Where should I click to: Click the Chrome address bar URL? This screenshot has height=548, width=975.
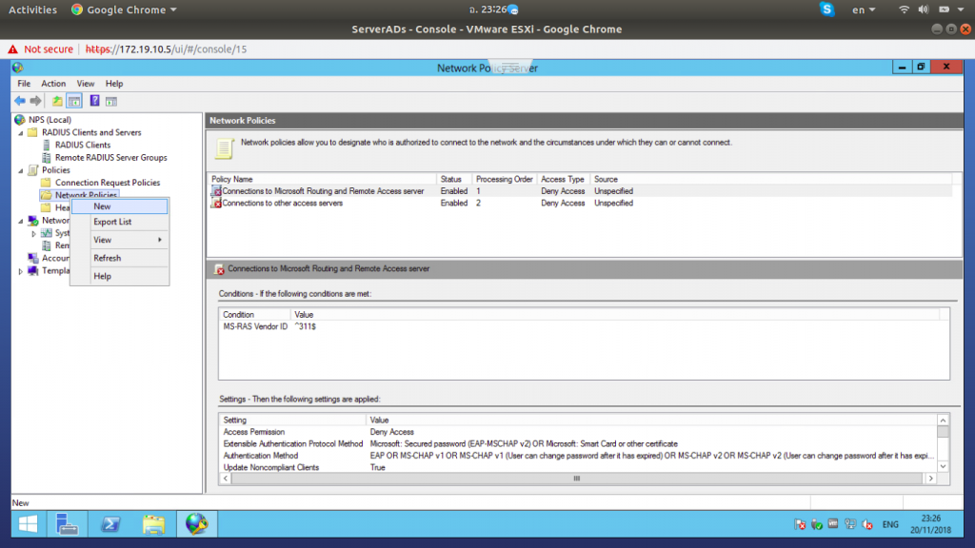(166, 49)
